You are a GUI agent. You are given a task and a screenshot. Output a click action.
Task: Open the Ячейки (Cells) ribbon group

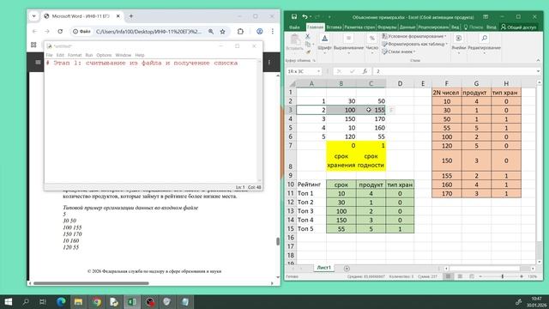click(x=459, y=44)
